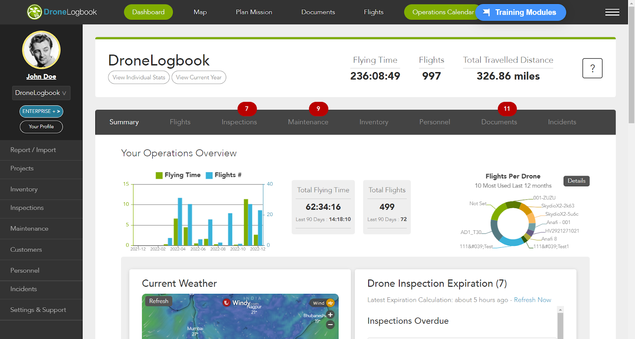Open Training Modules
The image size is (635, 339).
point(521,12)
